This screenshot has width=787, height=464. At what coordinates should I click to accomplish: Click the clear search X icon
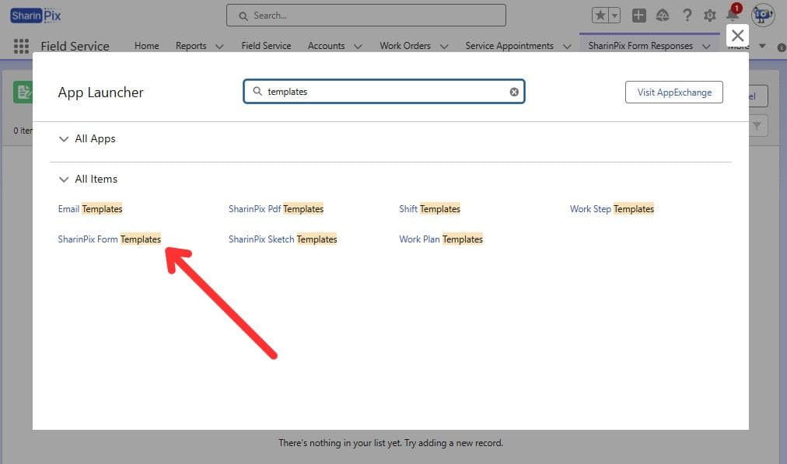514,92
